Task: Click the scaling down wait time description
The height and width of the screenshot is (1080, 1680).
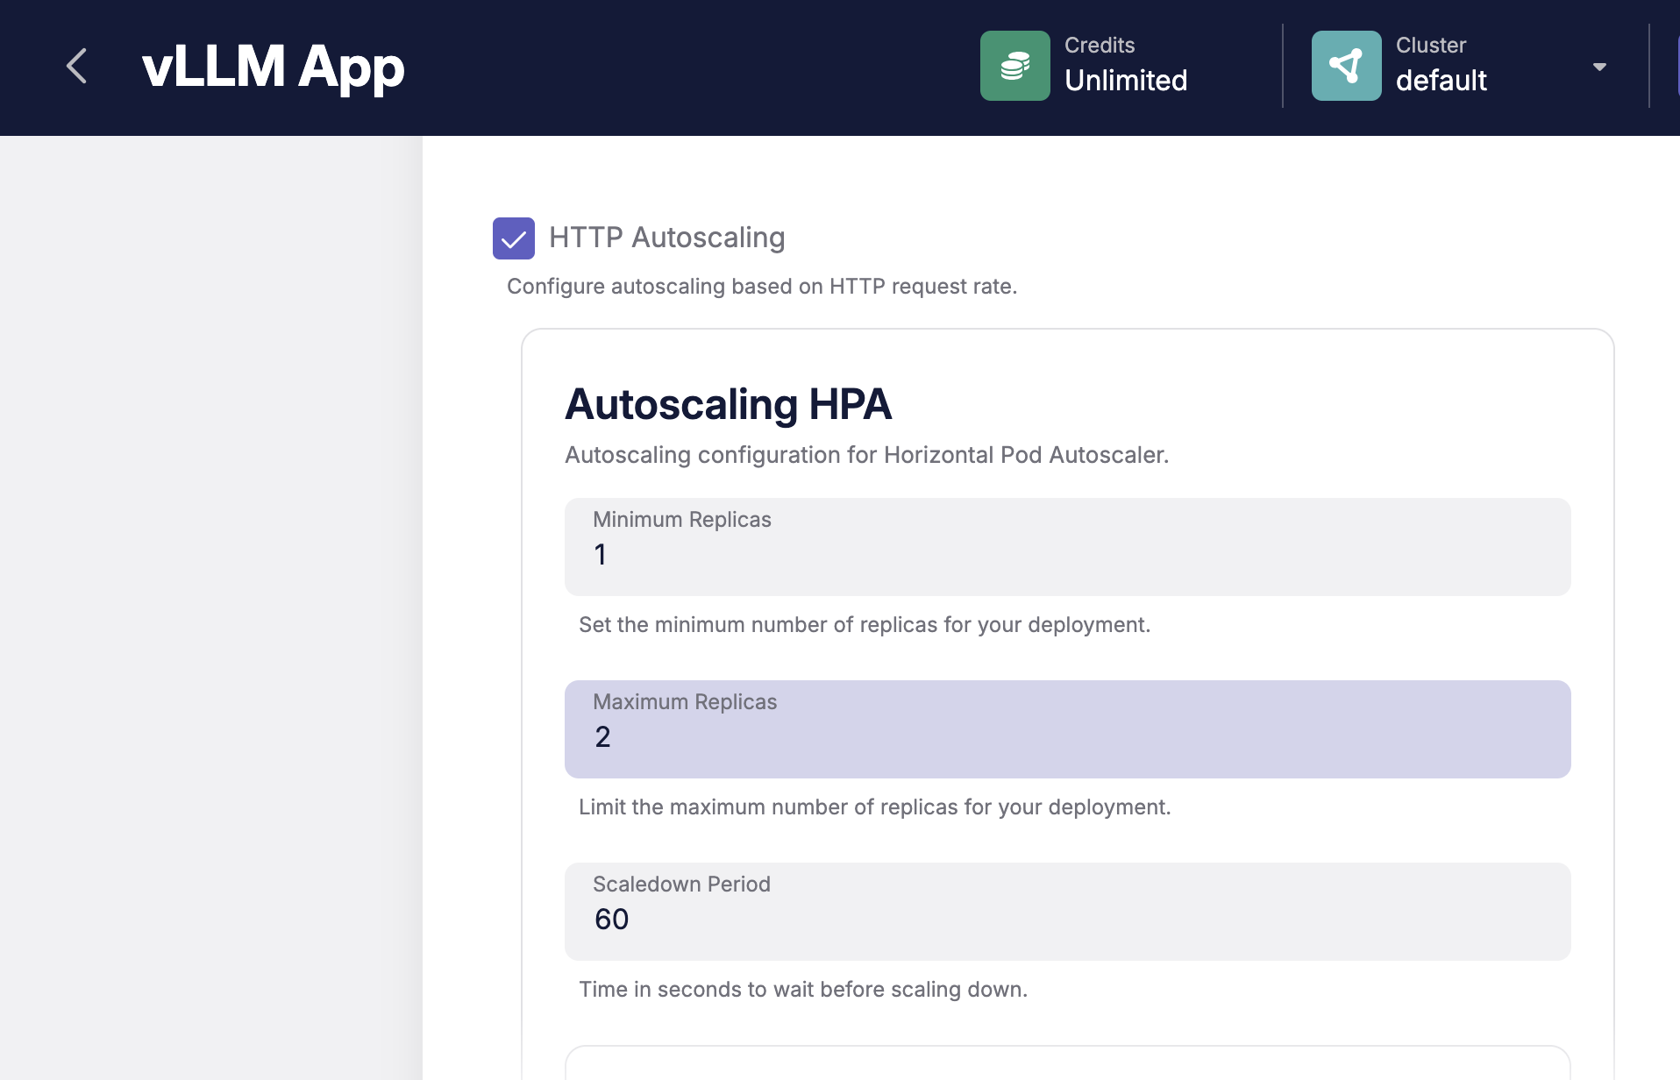Action: [x=802, y=990]
